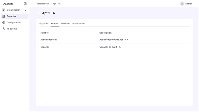Click the Apt 1 - A page title

click(48, 13)
